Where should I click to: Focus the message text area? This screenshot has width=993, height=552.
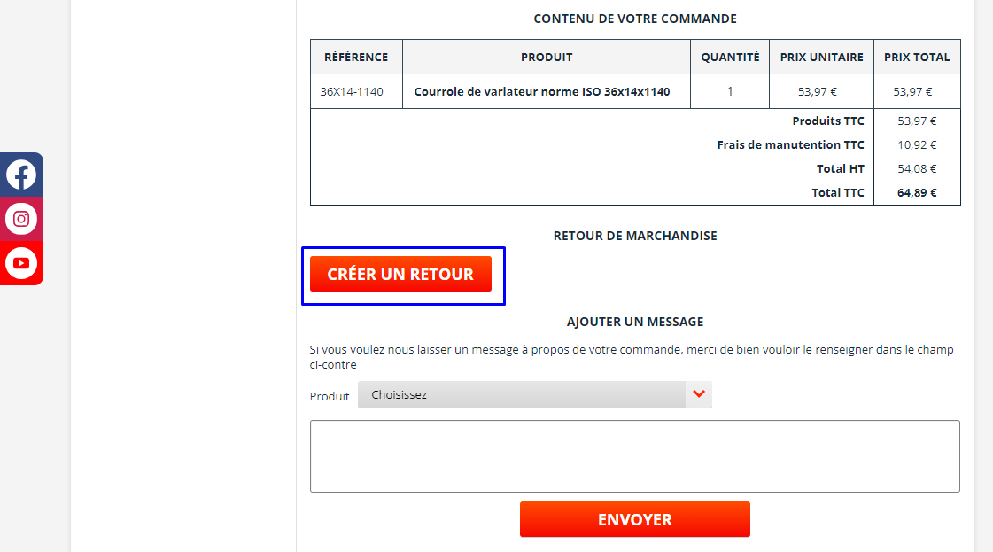pyautogui.click(x=634, y=456)
